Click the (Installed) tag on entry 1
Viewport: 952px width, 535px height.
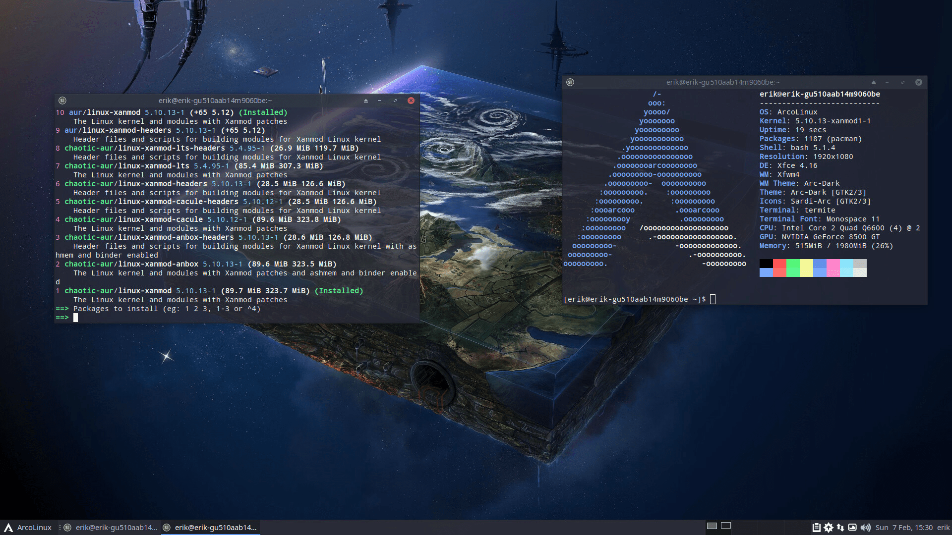coord(339,291)
